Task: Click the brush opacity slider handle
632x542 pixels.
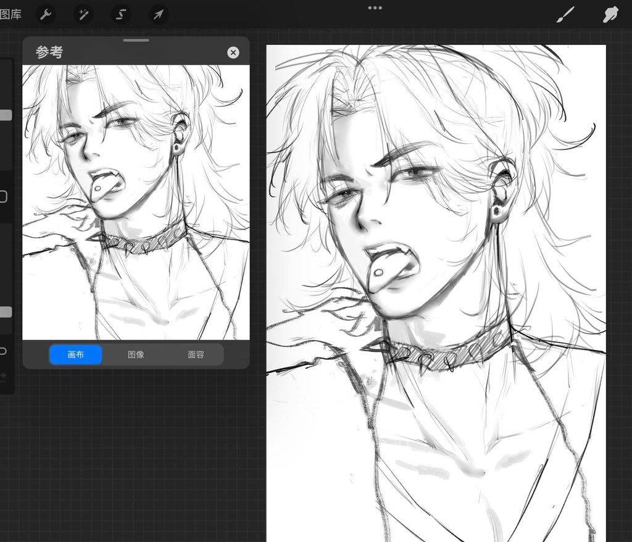Action: pyautogui.click(x=6, y=312)
